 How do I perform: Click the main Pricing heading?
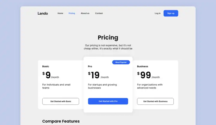[x=108, y=38]
